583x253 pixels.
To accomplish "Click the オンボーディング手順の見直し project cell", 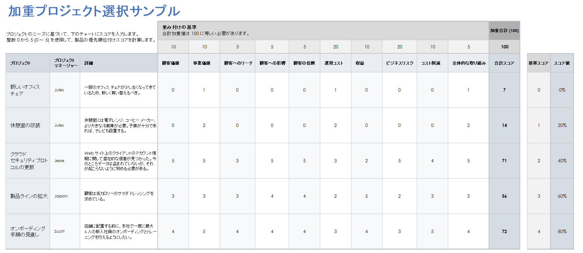I will click(28, 231).
